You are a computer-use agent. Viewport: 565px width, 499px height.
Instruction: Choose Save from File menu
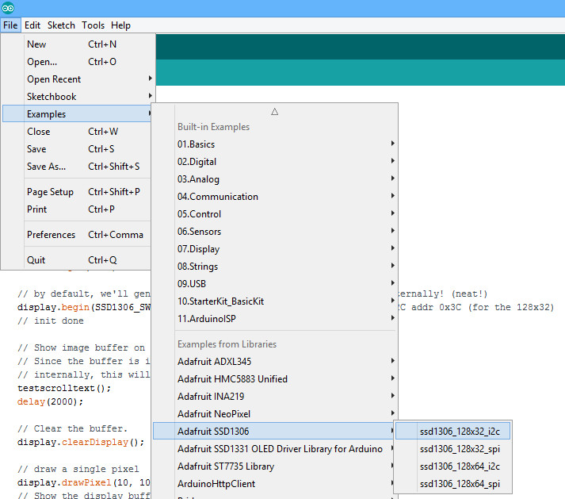tap(77, 149)
